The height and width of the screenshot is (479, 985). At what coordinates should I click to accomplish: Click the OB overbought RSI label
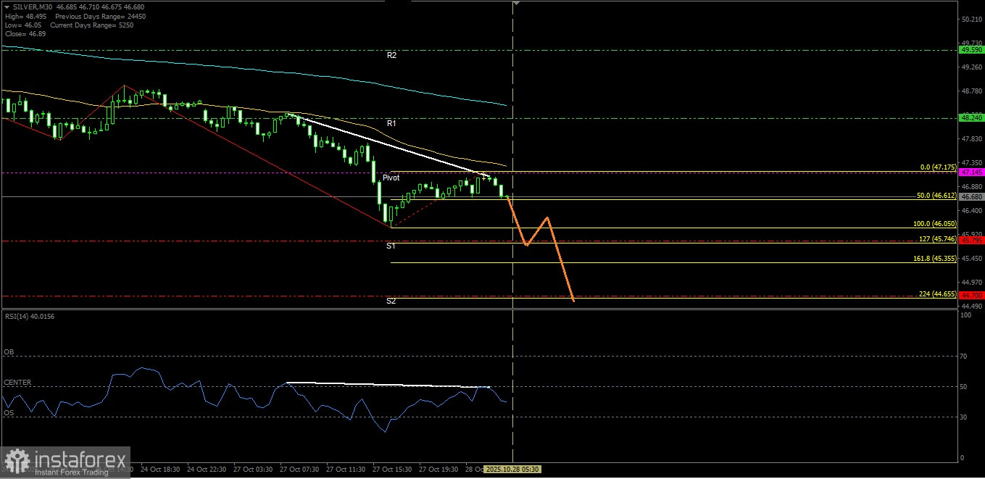coord(8,352)
